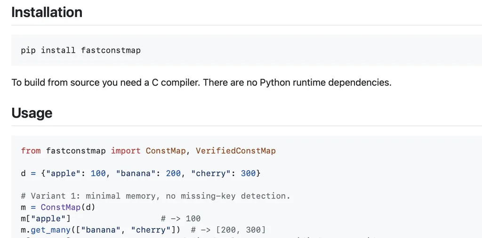The image size is (482, 238).
Task: Click VerifiedConstMap in the import statement
Action: point(235,151)
